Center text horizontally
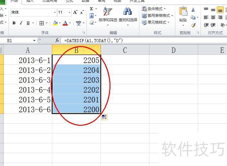 (213, 18)
